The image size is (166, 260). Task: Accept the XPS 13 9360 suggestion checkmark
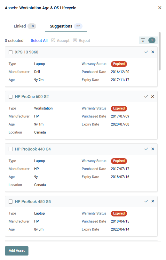(146, 52)
